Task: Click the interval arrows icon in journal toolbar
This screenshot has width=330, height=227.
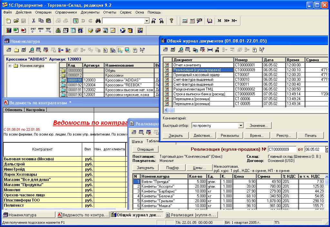Action: coord(210,50)
